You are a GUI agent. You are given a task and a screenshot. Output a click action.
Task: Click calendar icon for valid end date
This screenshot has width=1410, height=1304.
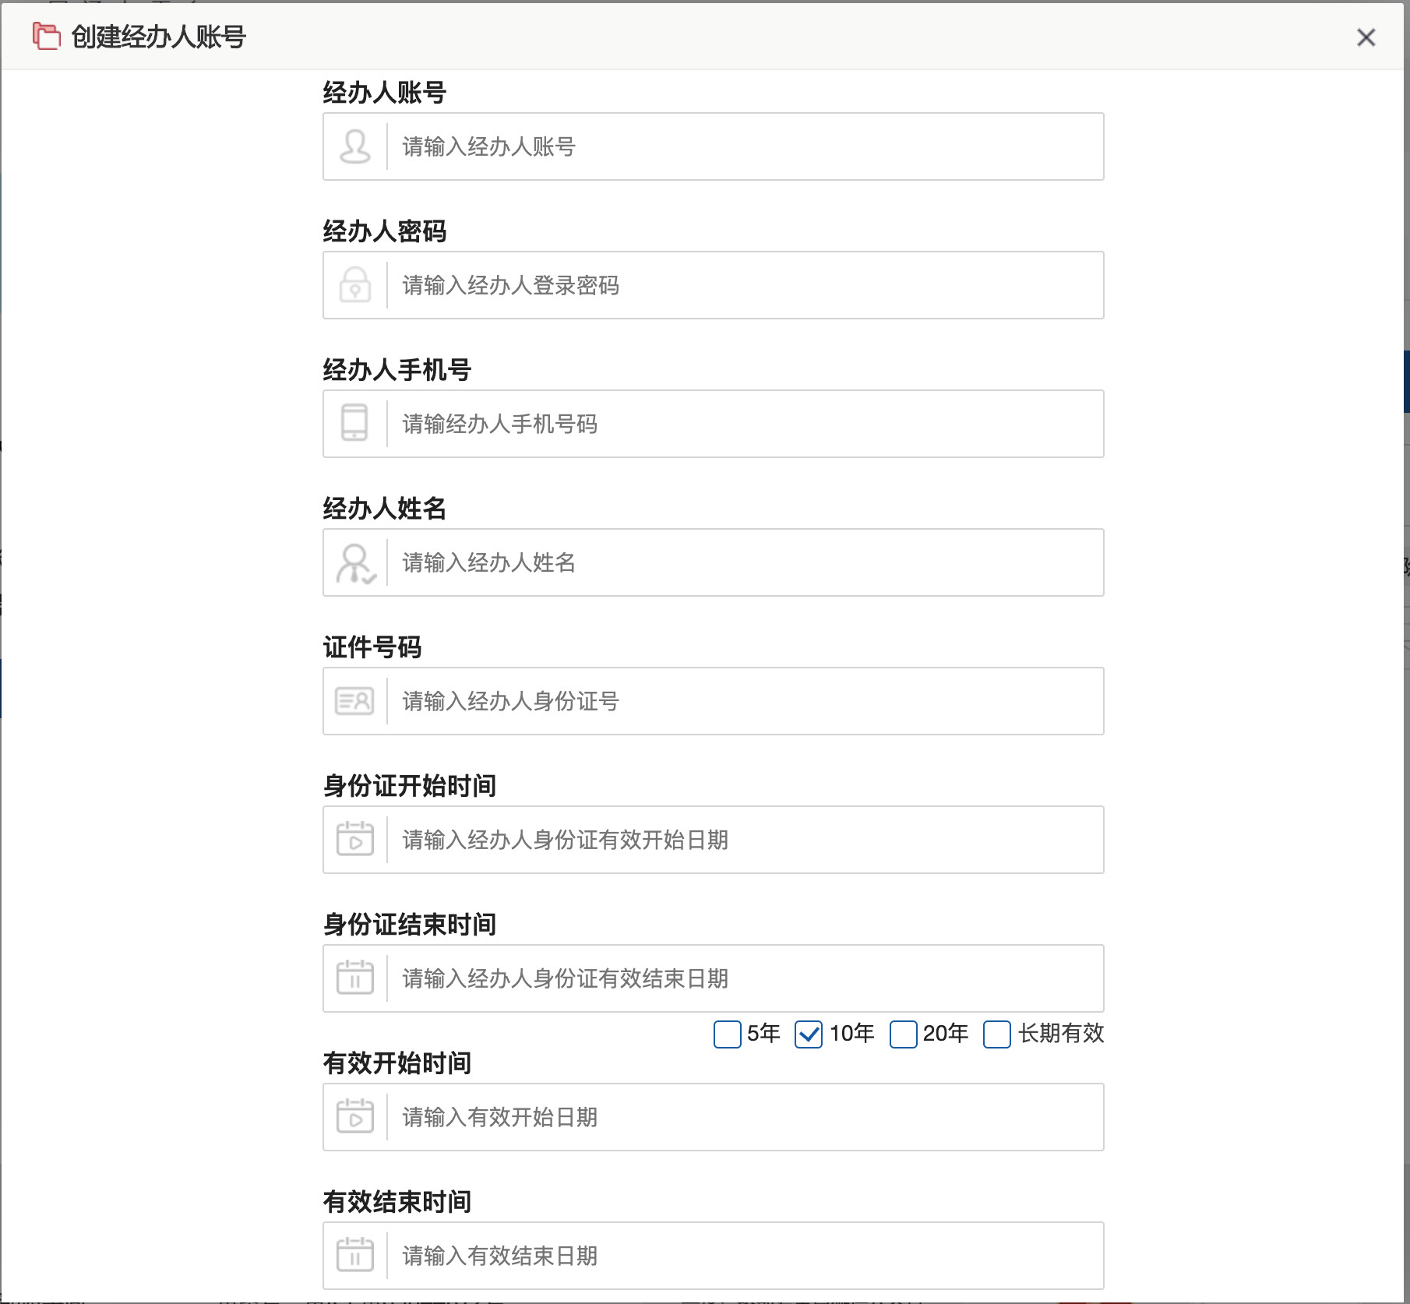coord(355,1256)
